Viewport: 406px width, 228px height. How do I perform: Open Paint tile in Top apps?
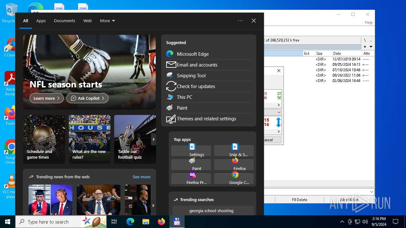pos(191,165)
